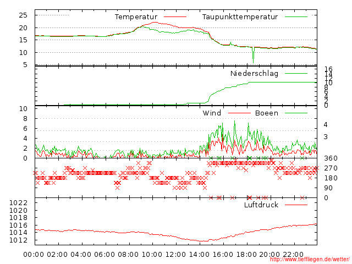The width and height of the screenshot is (352, 264).
Task: Click the red Luftdruck legend line
Action: point(296,205)
